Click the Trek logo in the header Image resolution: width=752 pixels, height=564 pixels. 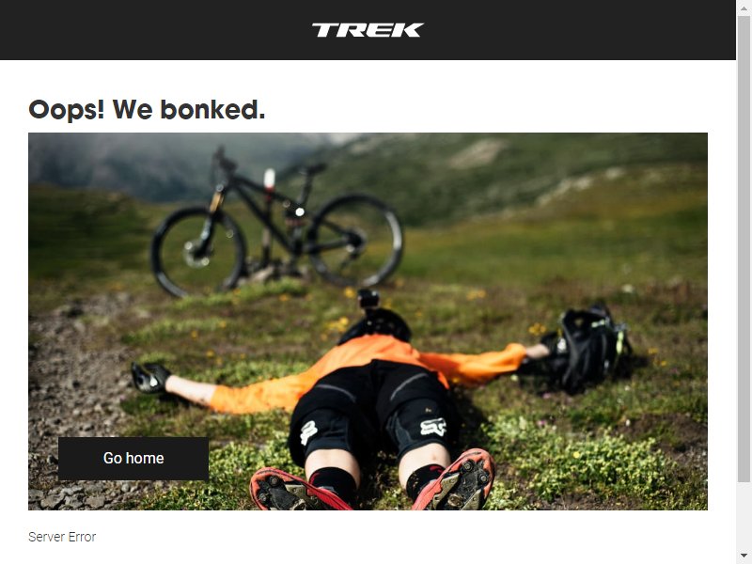[x=368, y=30]
